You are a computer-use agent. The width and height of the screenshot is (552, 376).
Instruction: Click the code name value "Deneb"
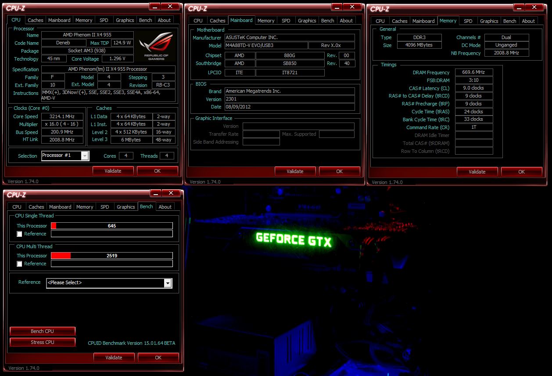point(65,43)
